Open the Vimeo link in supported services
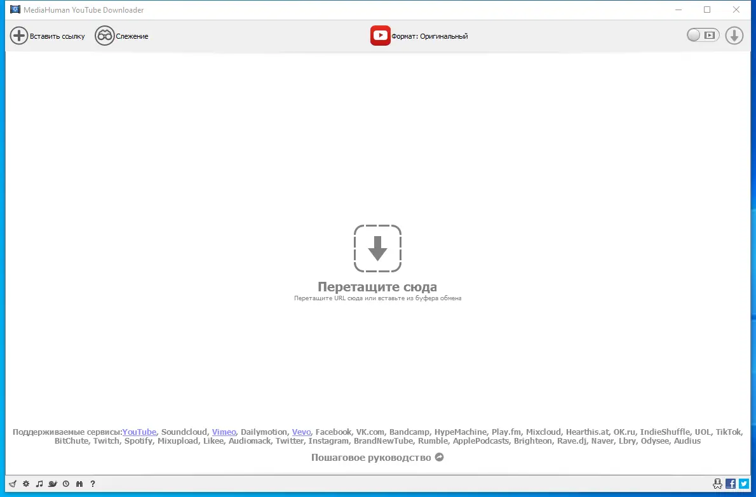 pos(224,432)
